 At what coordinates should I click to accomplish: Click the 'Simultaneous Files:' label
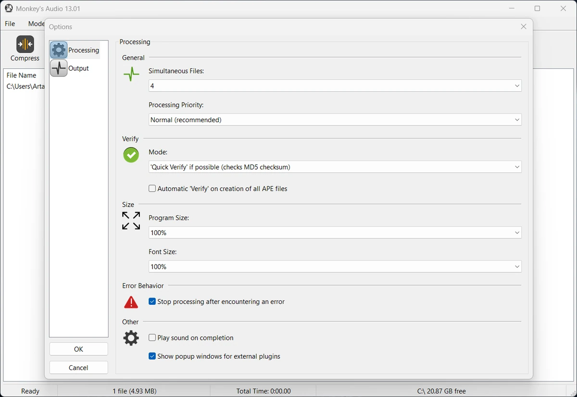click(176, 71)
